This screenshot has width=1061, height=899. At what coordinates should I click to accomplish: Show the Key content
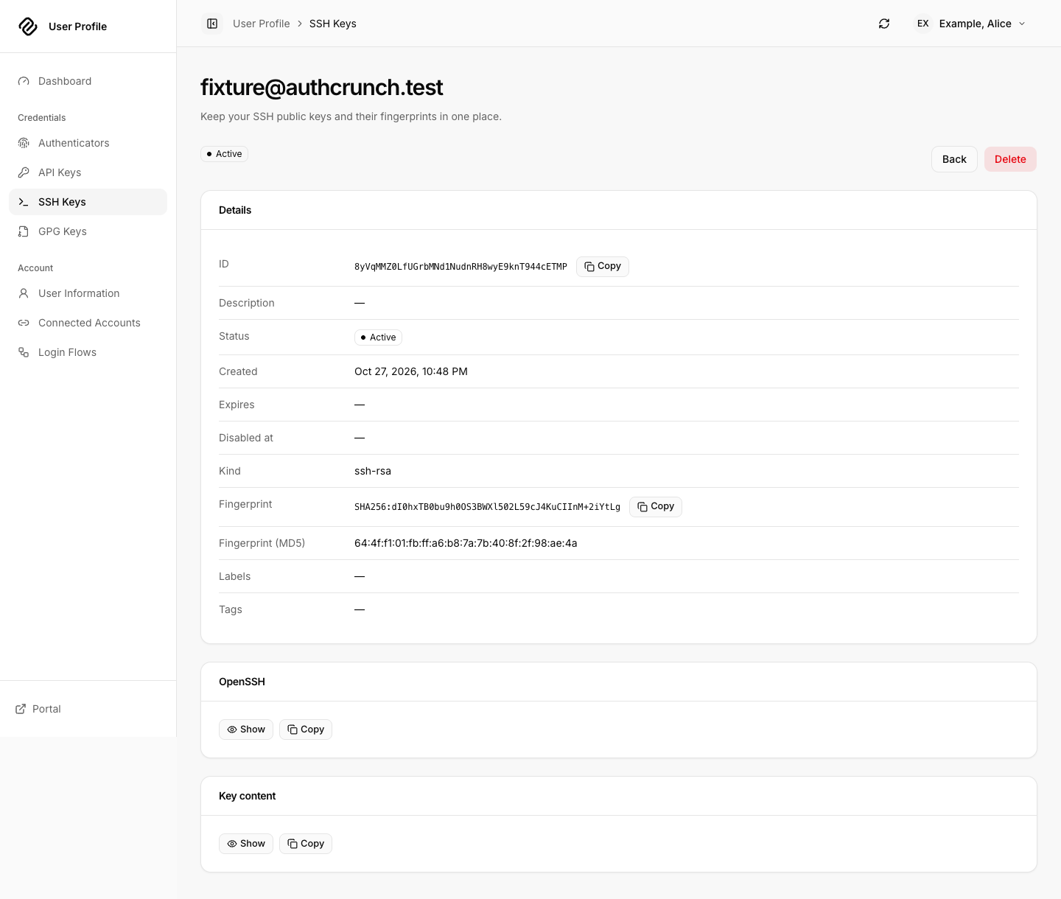246,844
